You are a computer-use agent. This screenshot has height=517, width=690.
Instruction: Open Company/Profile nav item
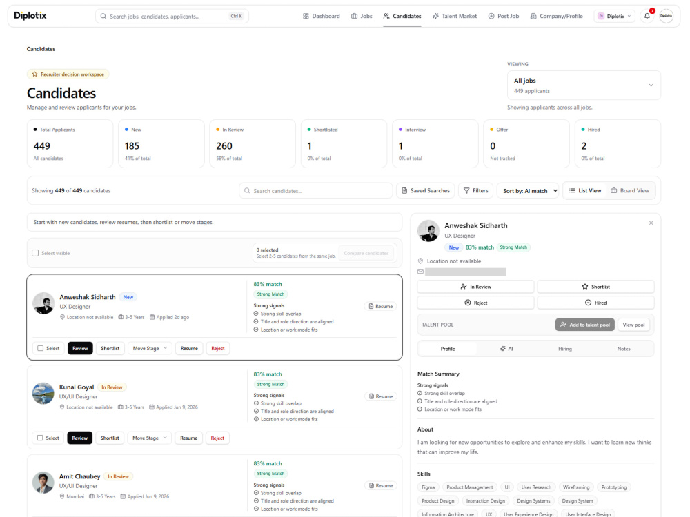tap(556, 16)
